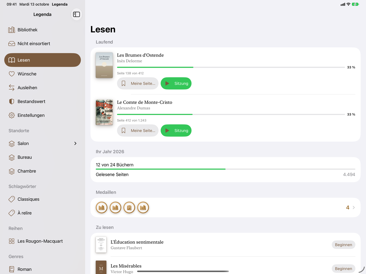Screen dimensions: 366x274
Task: Click the Le Comte de Monte-Cristo title
Action: (x=145, y=102)
